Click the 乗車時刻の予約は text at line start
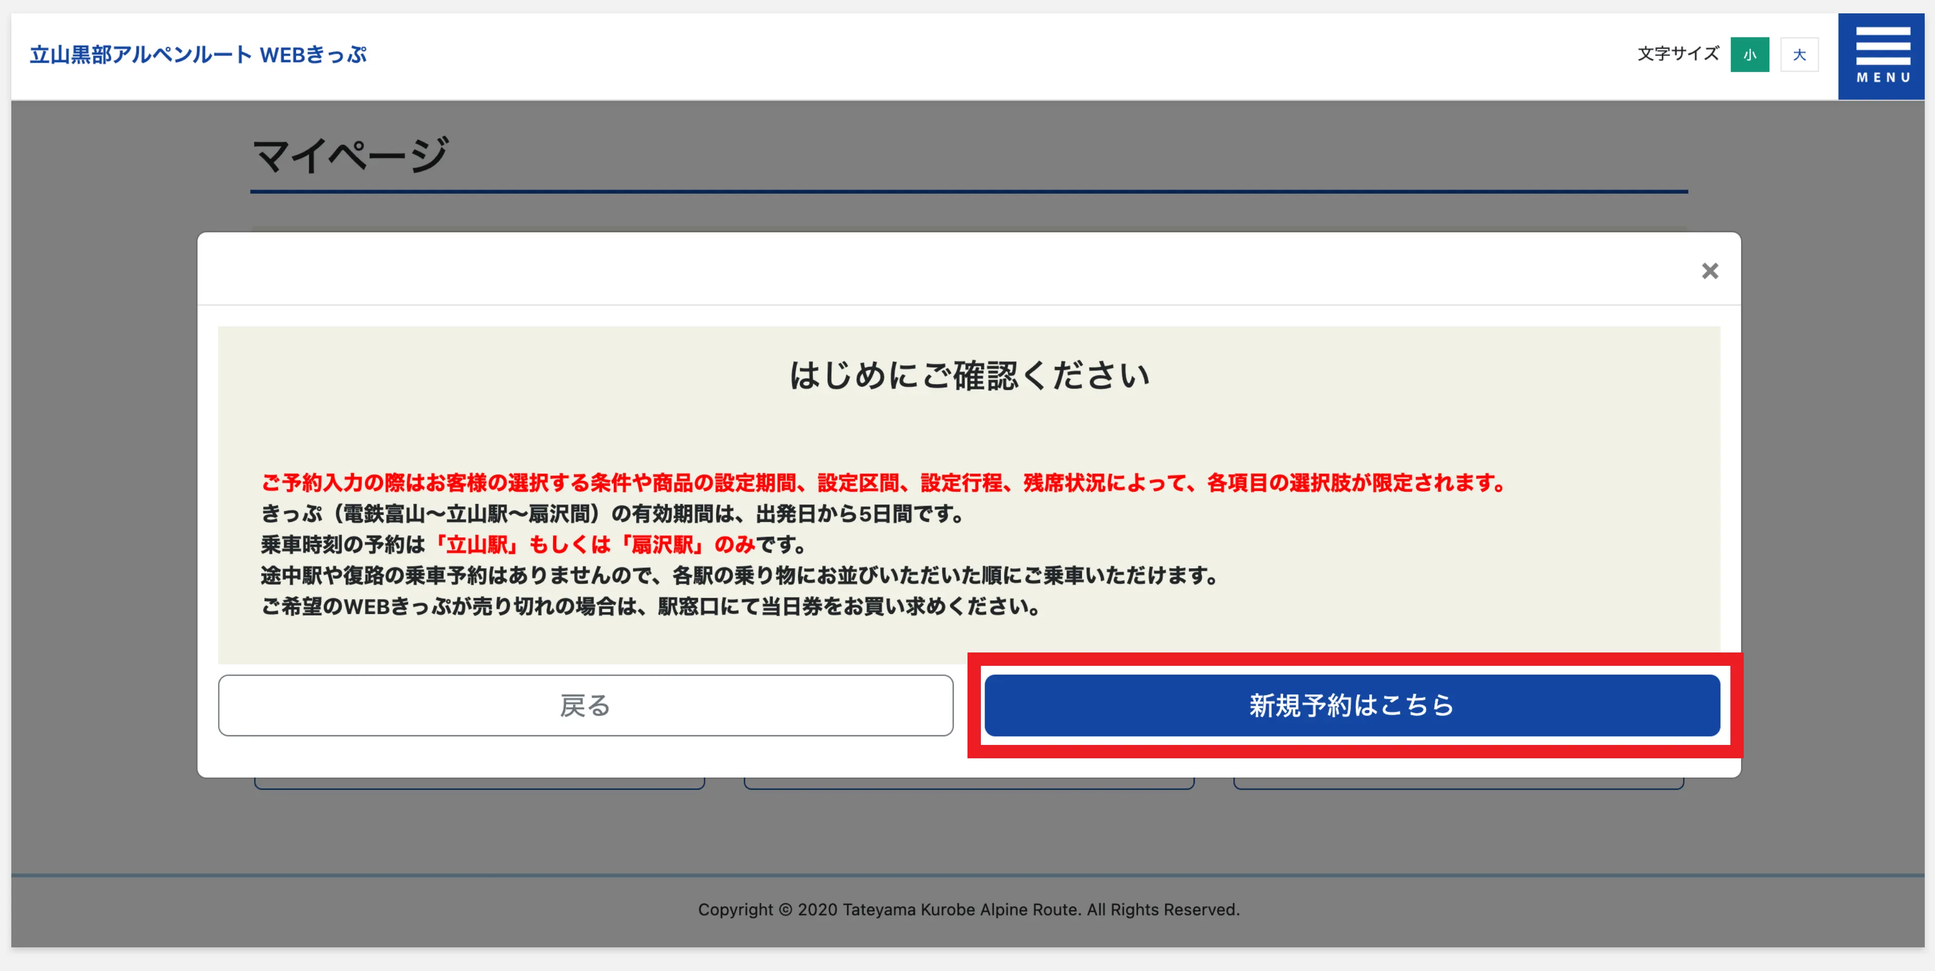 pyautogui.click(x=342, y=545)
